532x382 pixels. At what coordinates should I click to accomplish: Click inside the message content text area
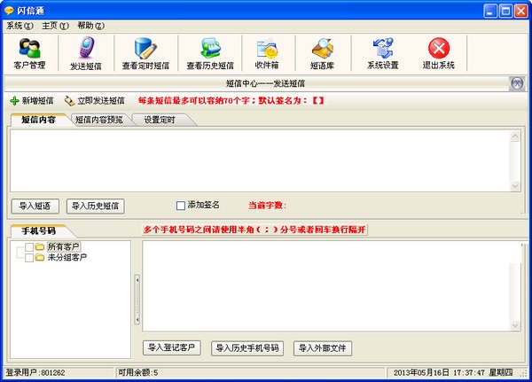(x=260, y=160)
